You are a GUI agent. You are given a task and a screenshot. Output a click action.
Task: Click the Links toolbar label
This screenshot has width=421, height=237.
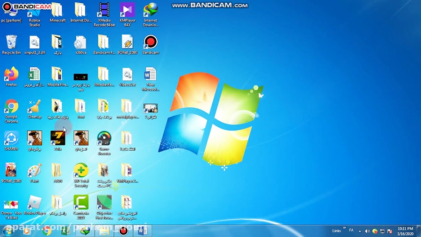click(336, 231)
